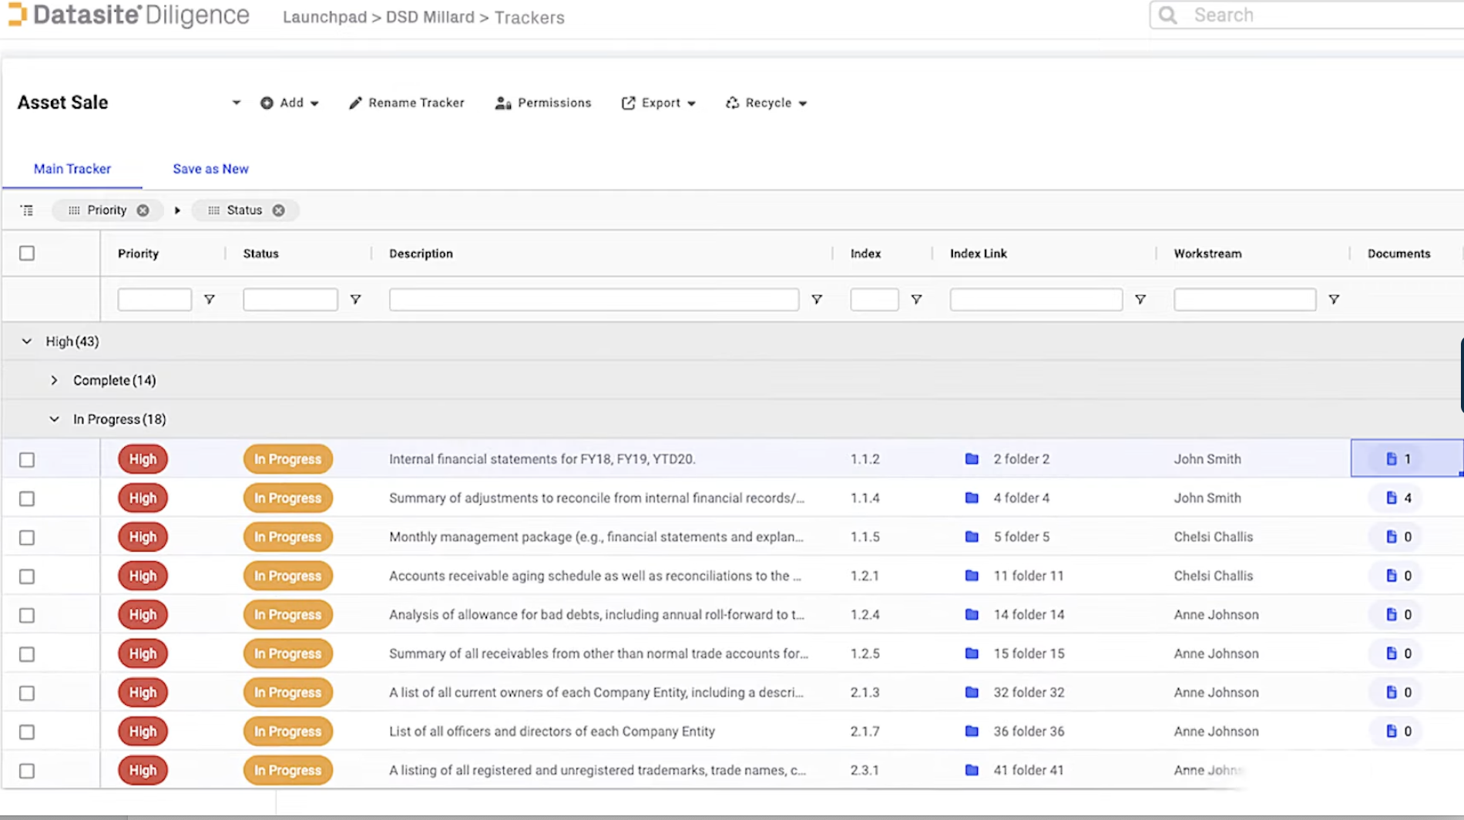Open the Save as New tab

210,169
